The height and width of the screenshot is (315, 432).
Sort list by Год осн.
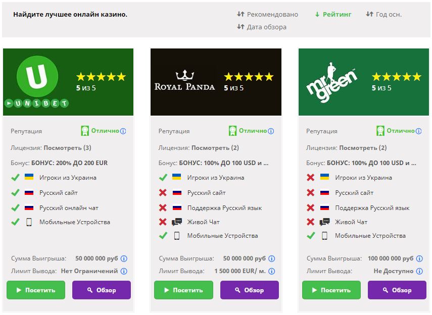click(x=384, y=14)
